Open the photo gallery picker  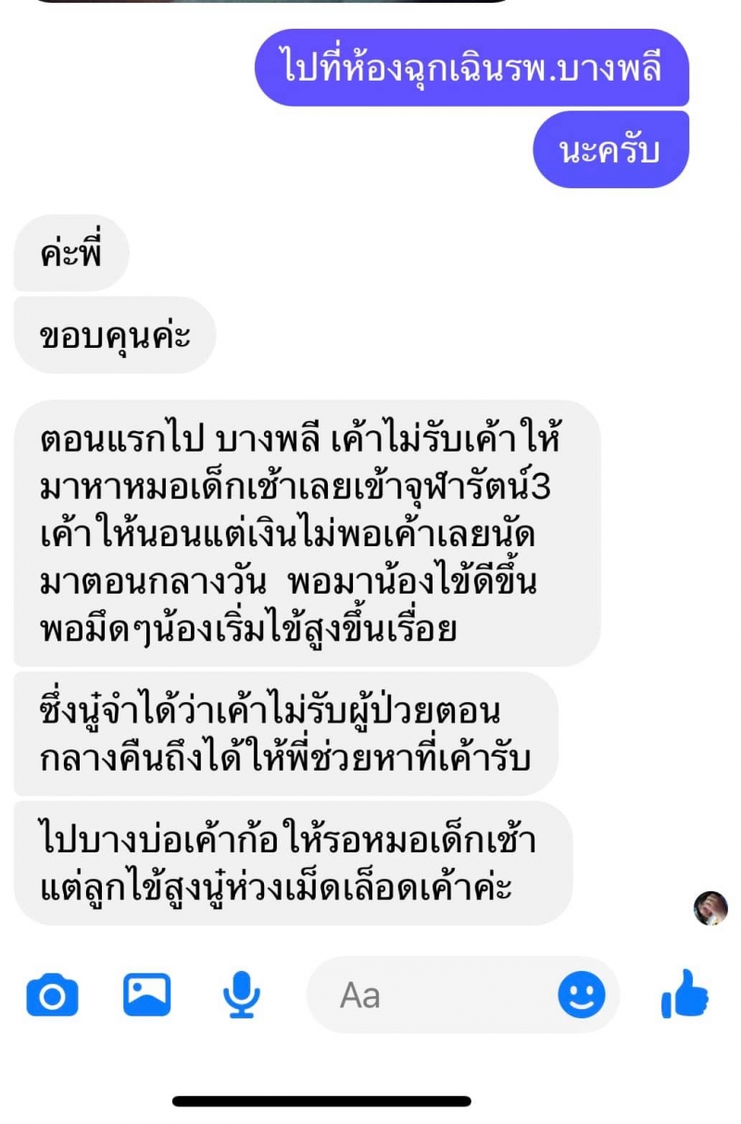(147, 994)
